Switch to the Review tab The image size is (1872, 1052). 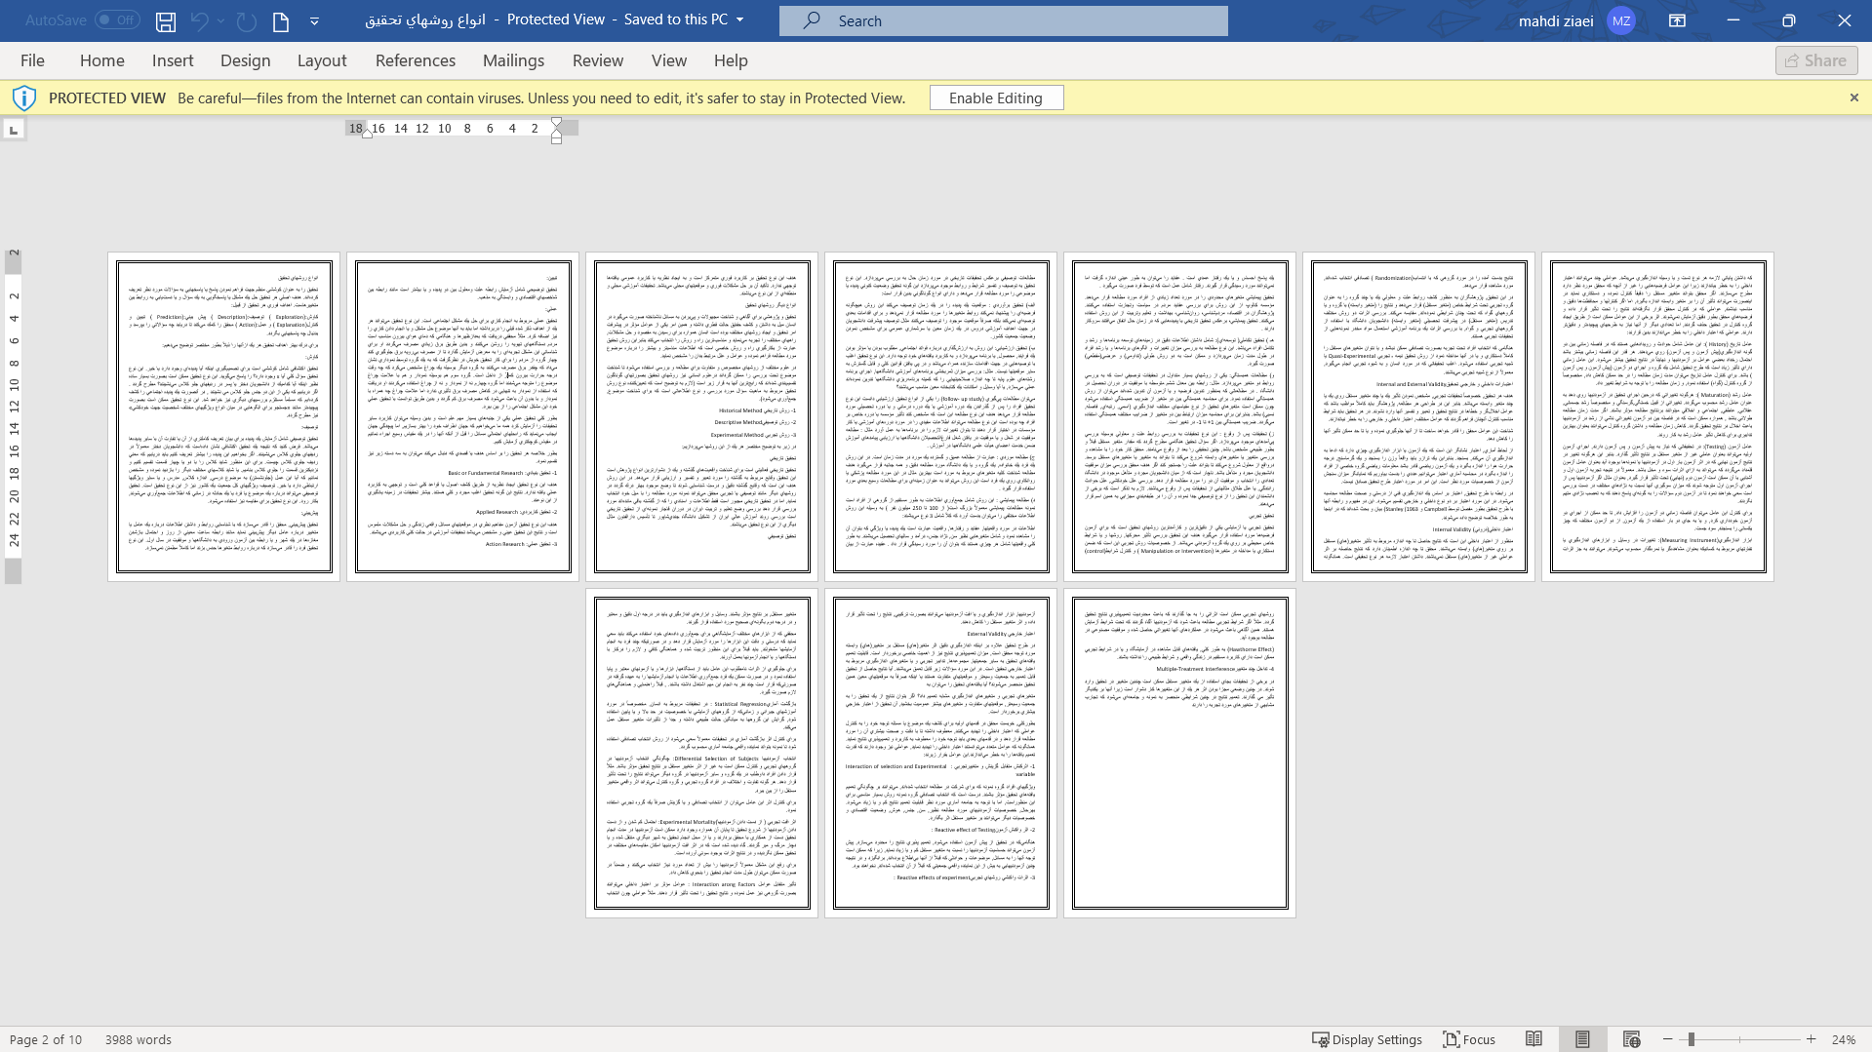(x=598, y=60)
